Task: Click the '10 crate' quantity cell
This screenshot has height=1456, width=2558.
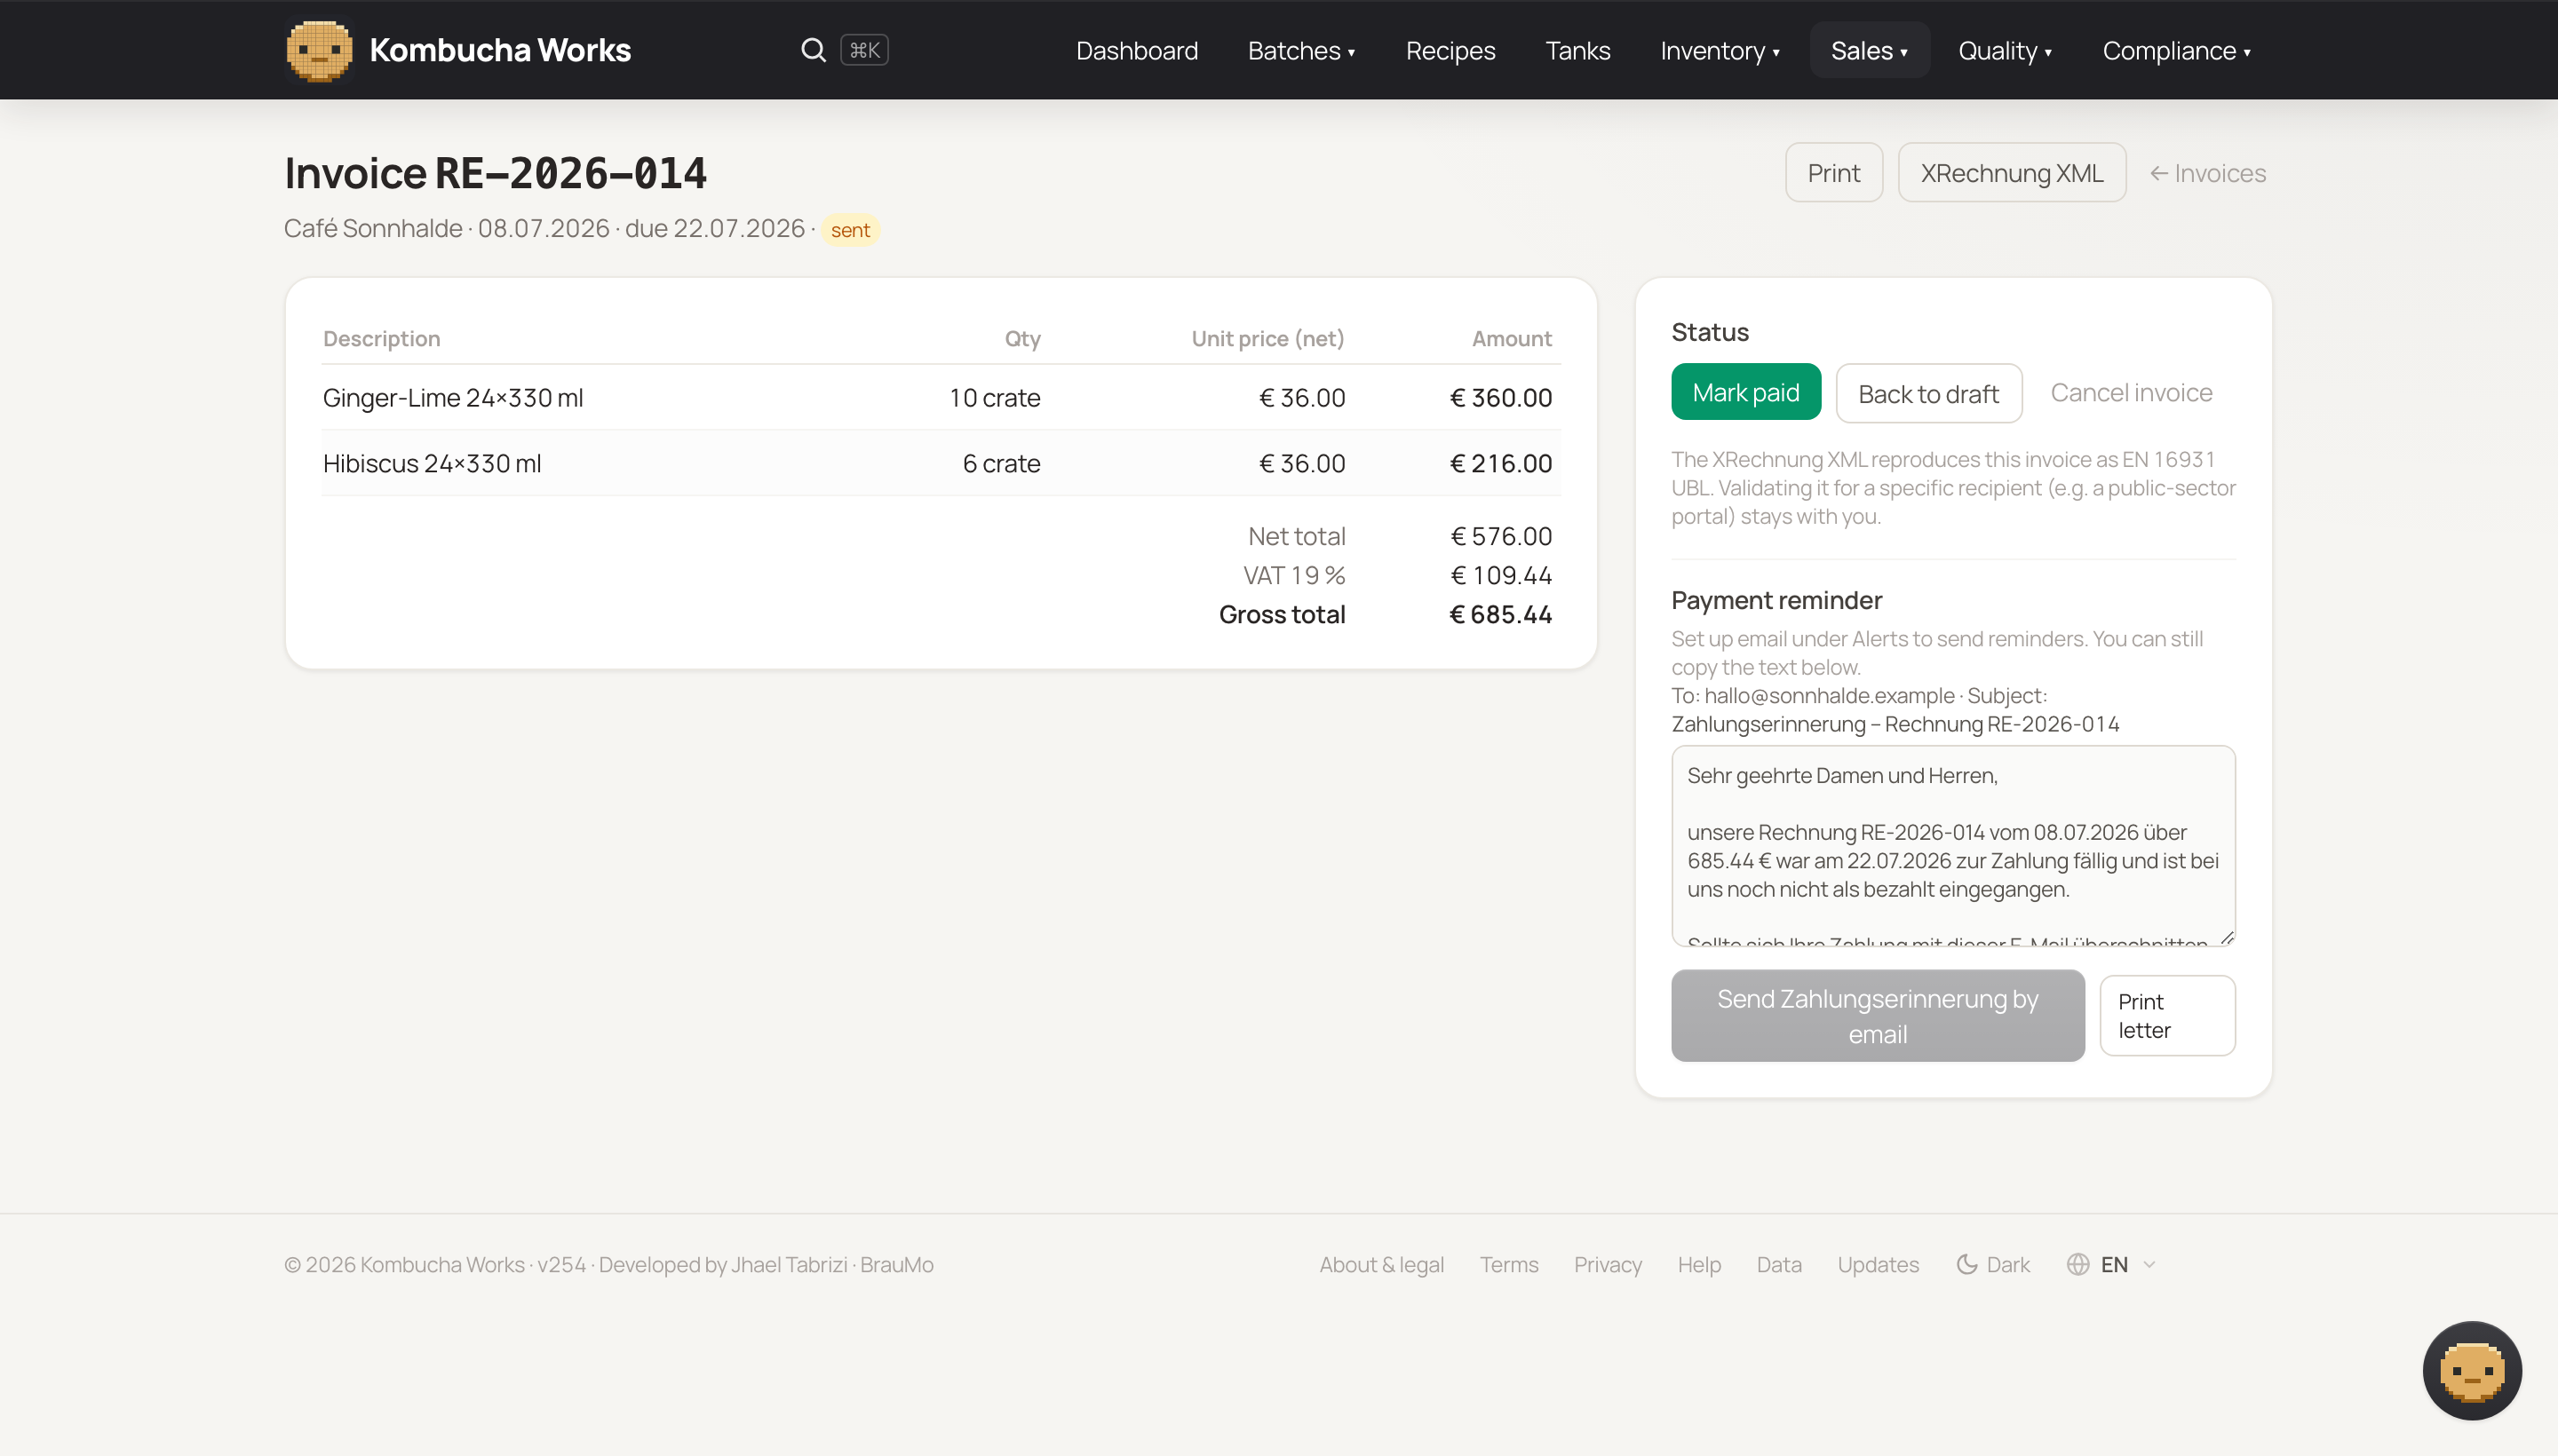Action: click(995, 397)
